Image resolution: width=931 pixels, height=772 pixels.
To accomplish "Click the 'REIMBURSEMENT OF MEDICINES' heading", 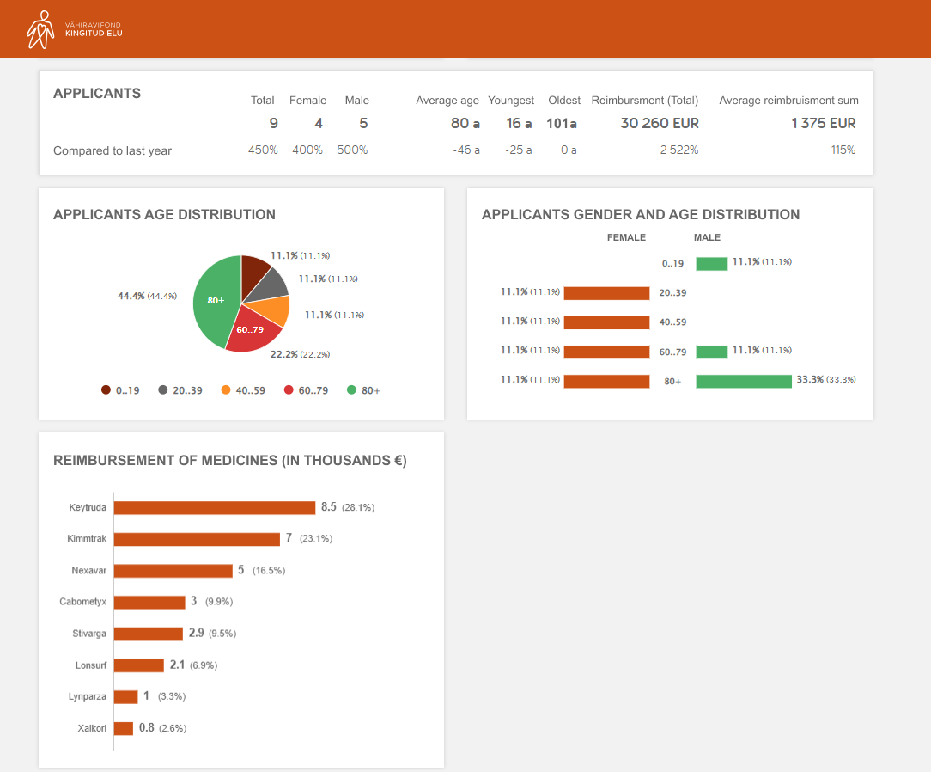I will click(x=230, y=461).
